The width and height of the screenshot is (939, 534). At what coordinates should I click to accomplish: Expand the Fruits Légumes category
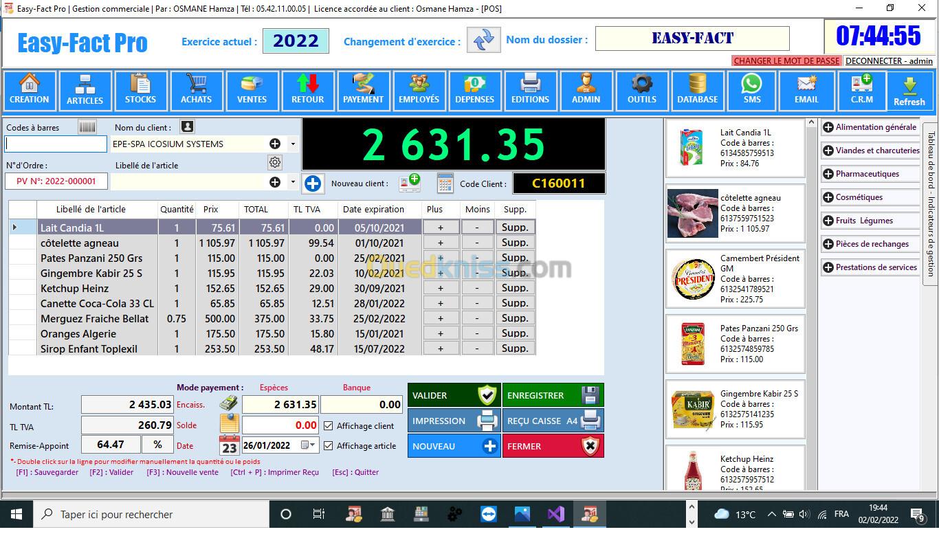point(828,221)
